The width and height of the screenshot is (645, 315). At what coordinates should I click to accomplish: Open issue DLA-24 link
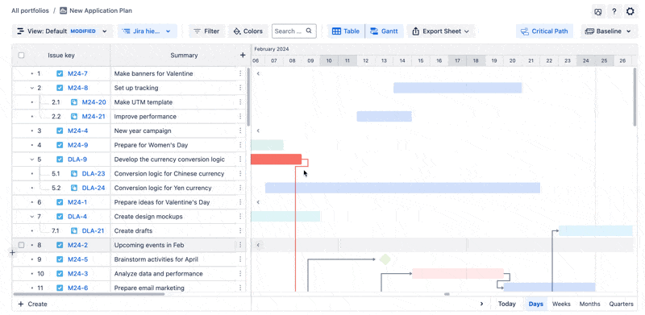(x=94, y=188)
